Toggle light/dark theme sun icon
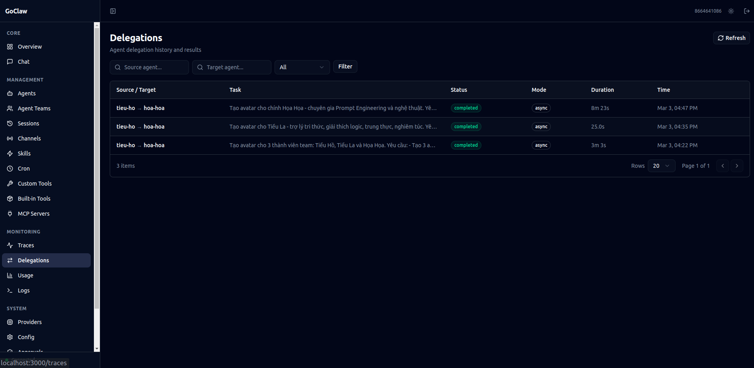 [731, 11]
